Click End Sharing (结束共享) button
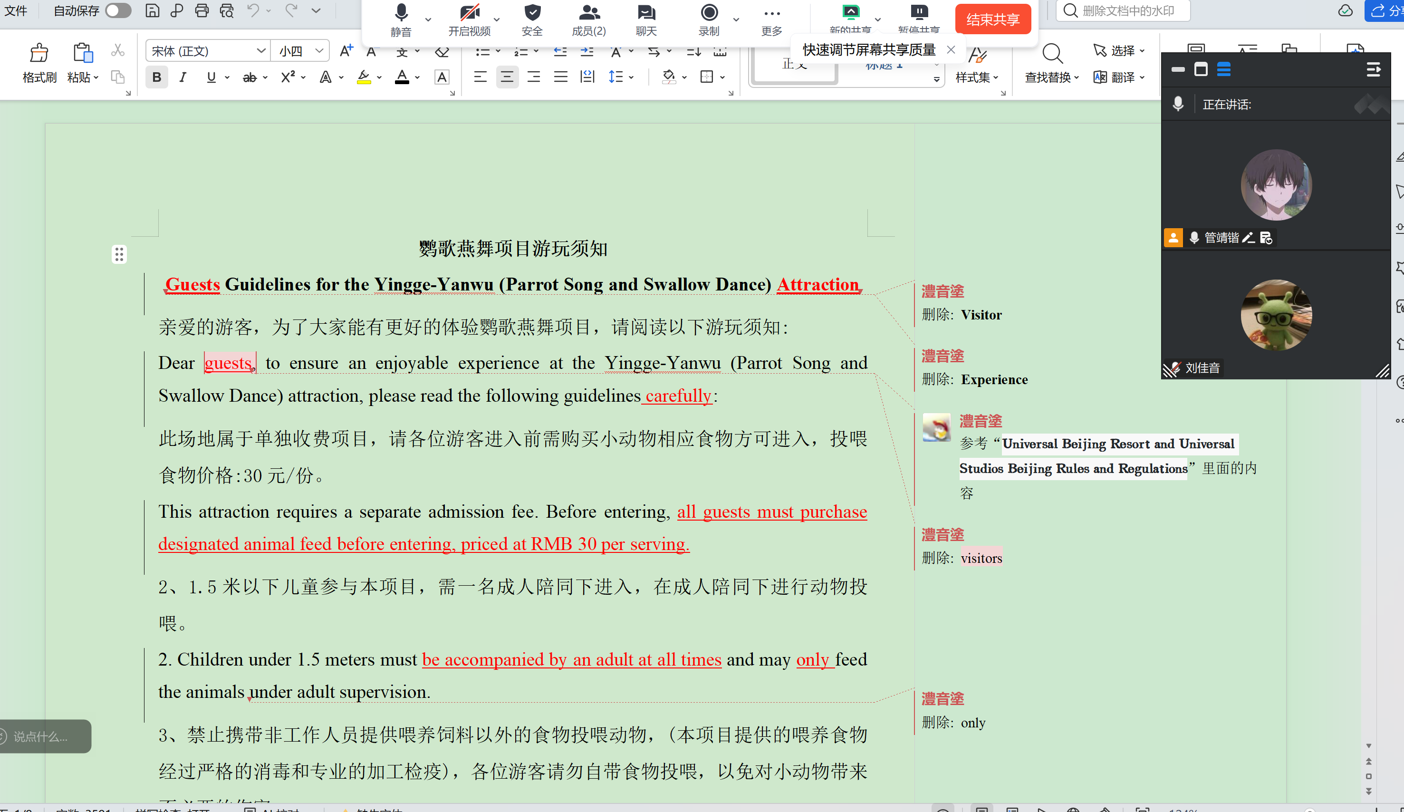 [x=993, y=19]
